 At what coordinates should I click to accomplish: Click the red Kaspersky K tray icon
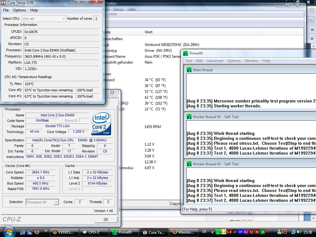tap(285, 232)
